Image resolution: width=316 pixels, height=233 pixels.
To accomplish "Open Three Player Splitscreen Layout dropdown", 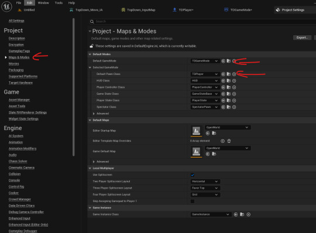I will coord(205,188).
